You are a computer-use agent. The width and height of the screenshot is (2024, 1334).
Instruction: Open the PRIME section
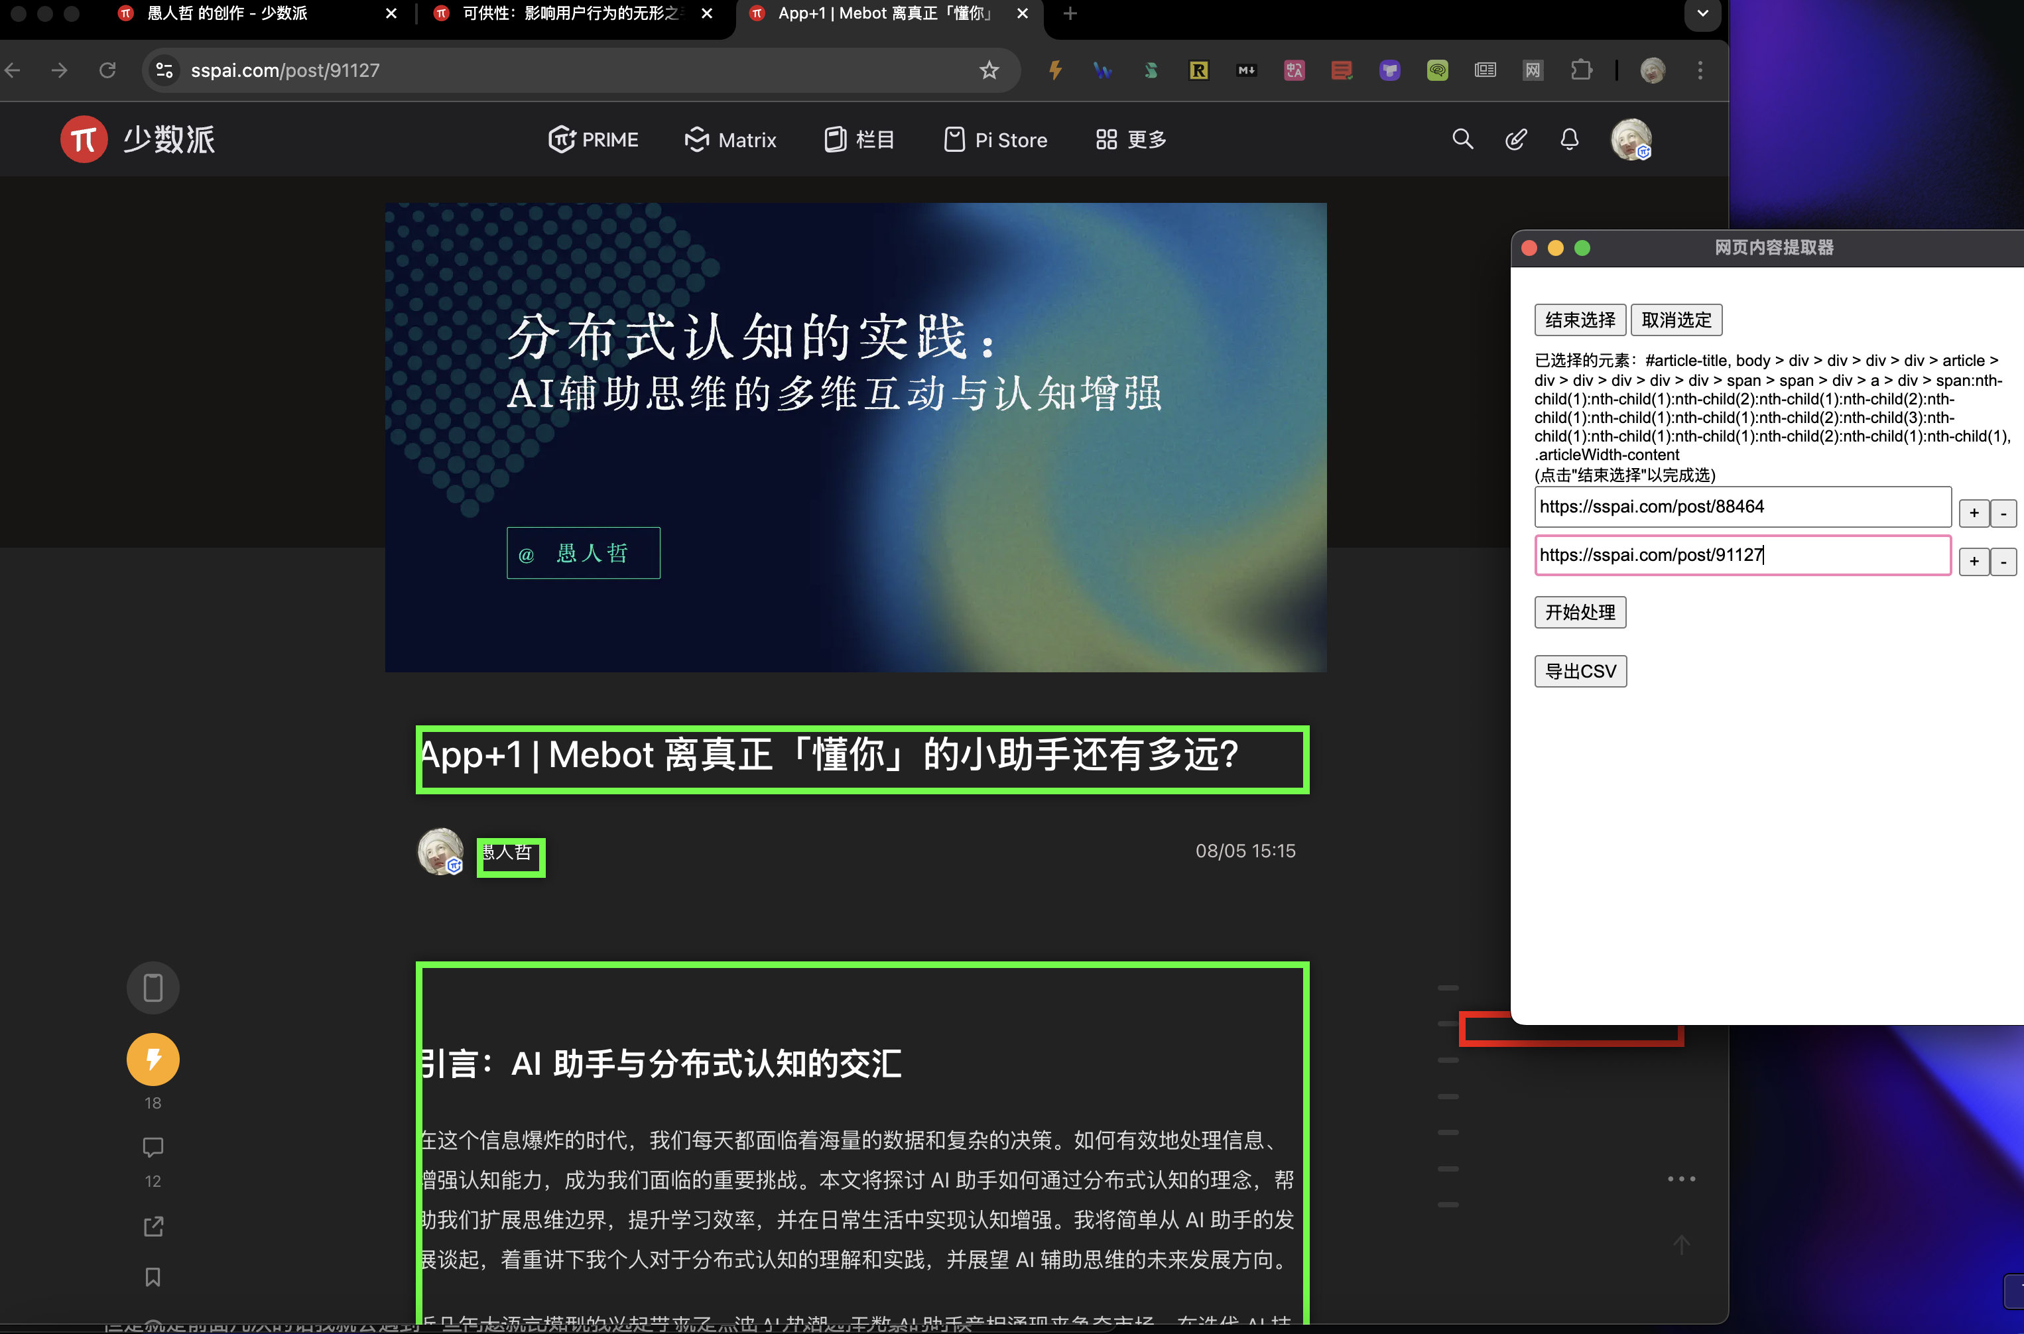pyautogui.click(x=593, y=139)
